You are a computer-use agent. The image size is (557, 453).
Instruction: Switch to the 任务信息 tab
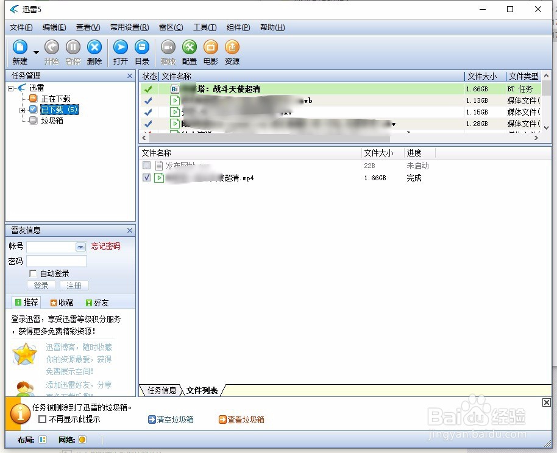tap(161, 390)
